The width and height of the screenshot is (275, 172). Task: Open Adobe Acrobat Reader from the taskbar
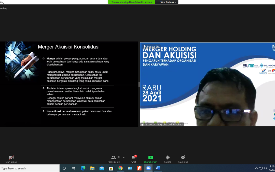point(139,168)
